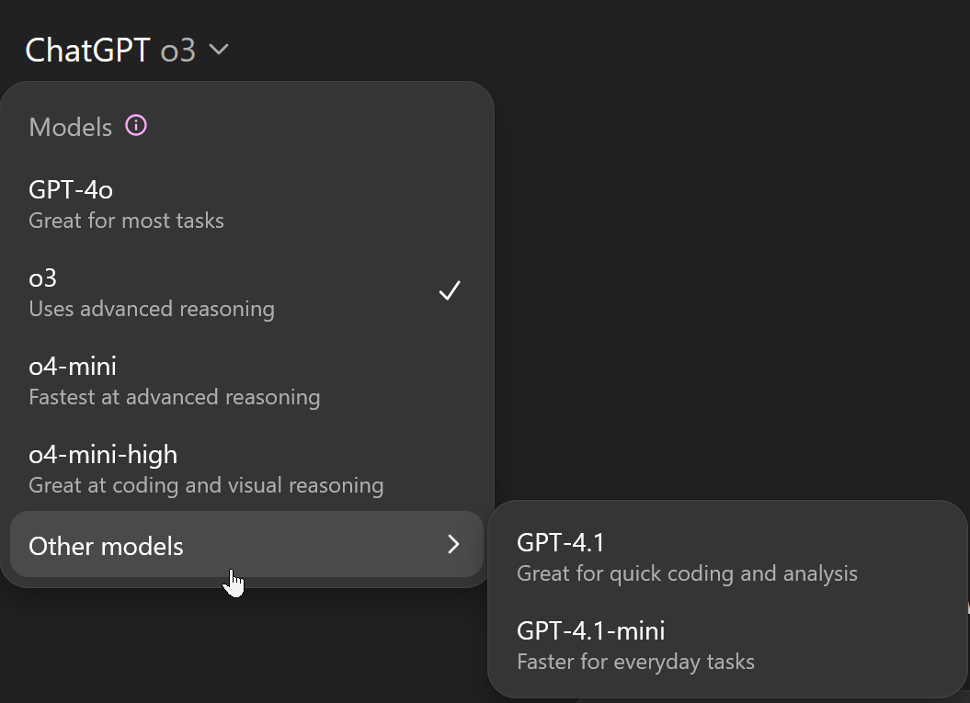Click the o3 selected checkmark
970x703 pixels.
point(450,290)
